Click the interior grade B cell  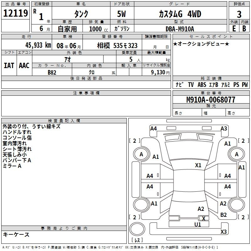point(244,29)
